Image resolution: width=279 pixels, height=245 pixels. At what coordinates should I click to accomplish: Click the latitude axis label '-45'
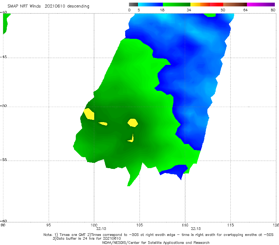click(3, 57)
